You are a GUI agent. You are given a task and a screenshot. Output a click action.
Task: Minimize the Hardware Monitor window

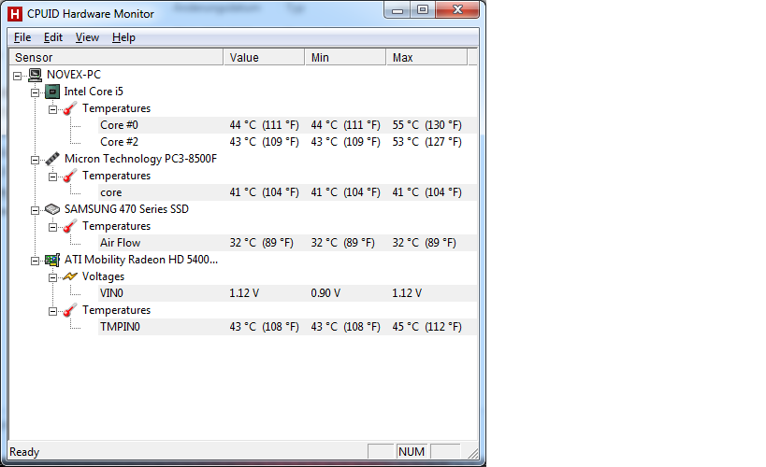pos(397,9)
